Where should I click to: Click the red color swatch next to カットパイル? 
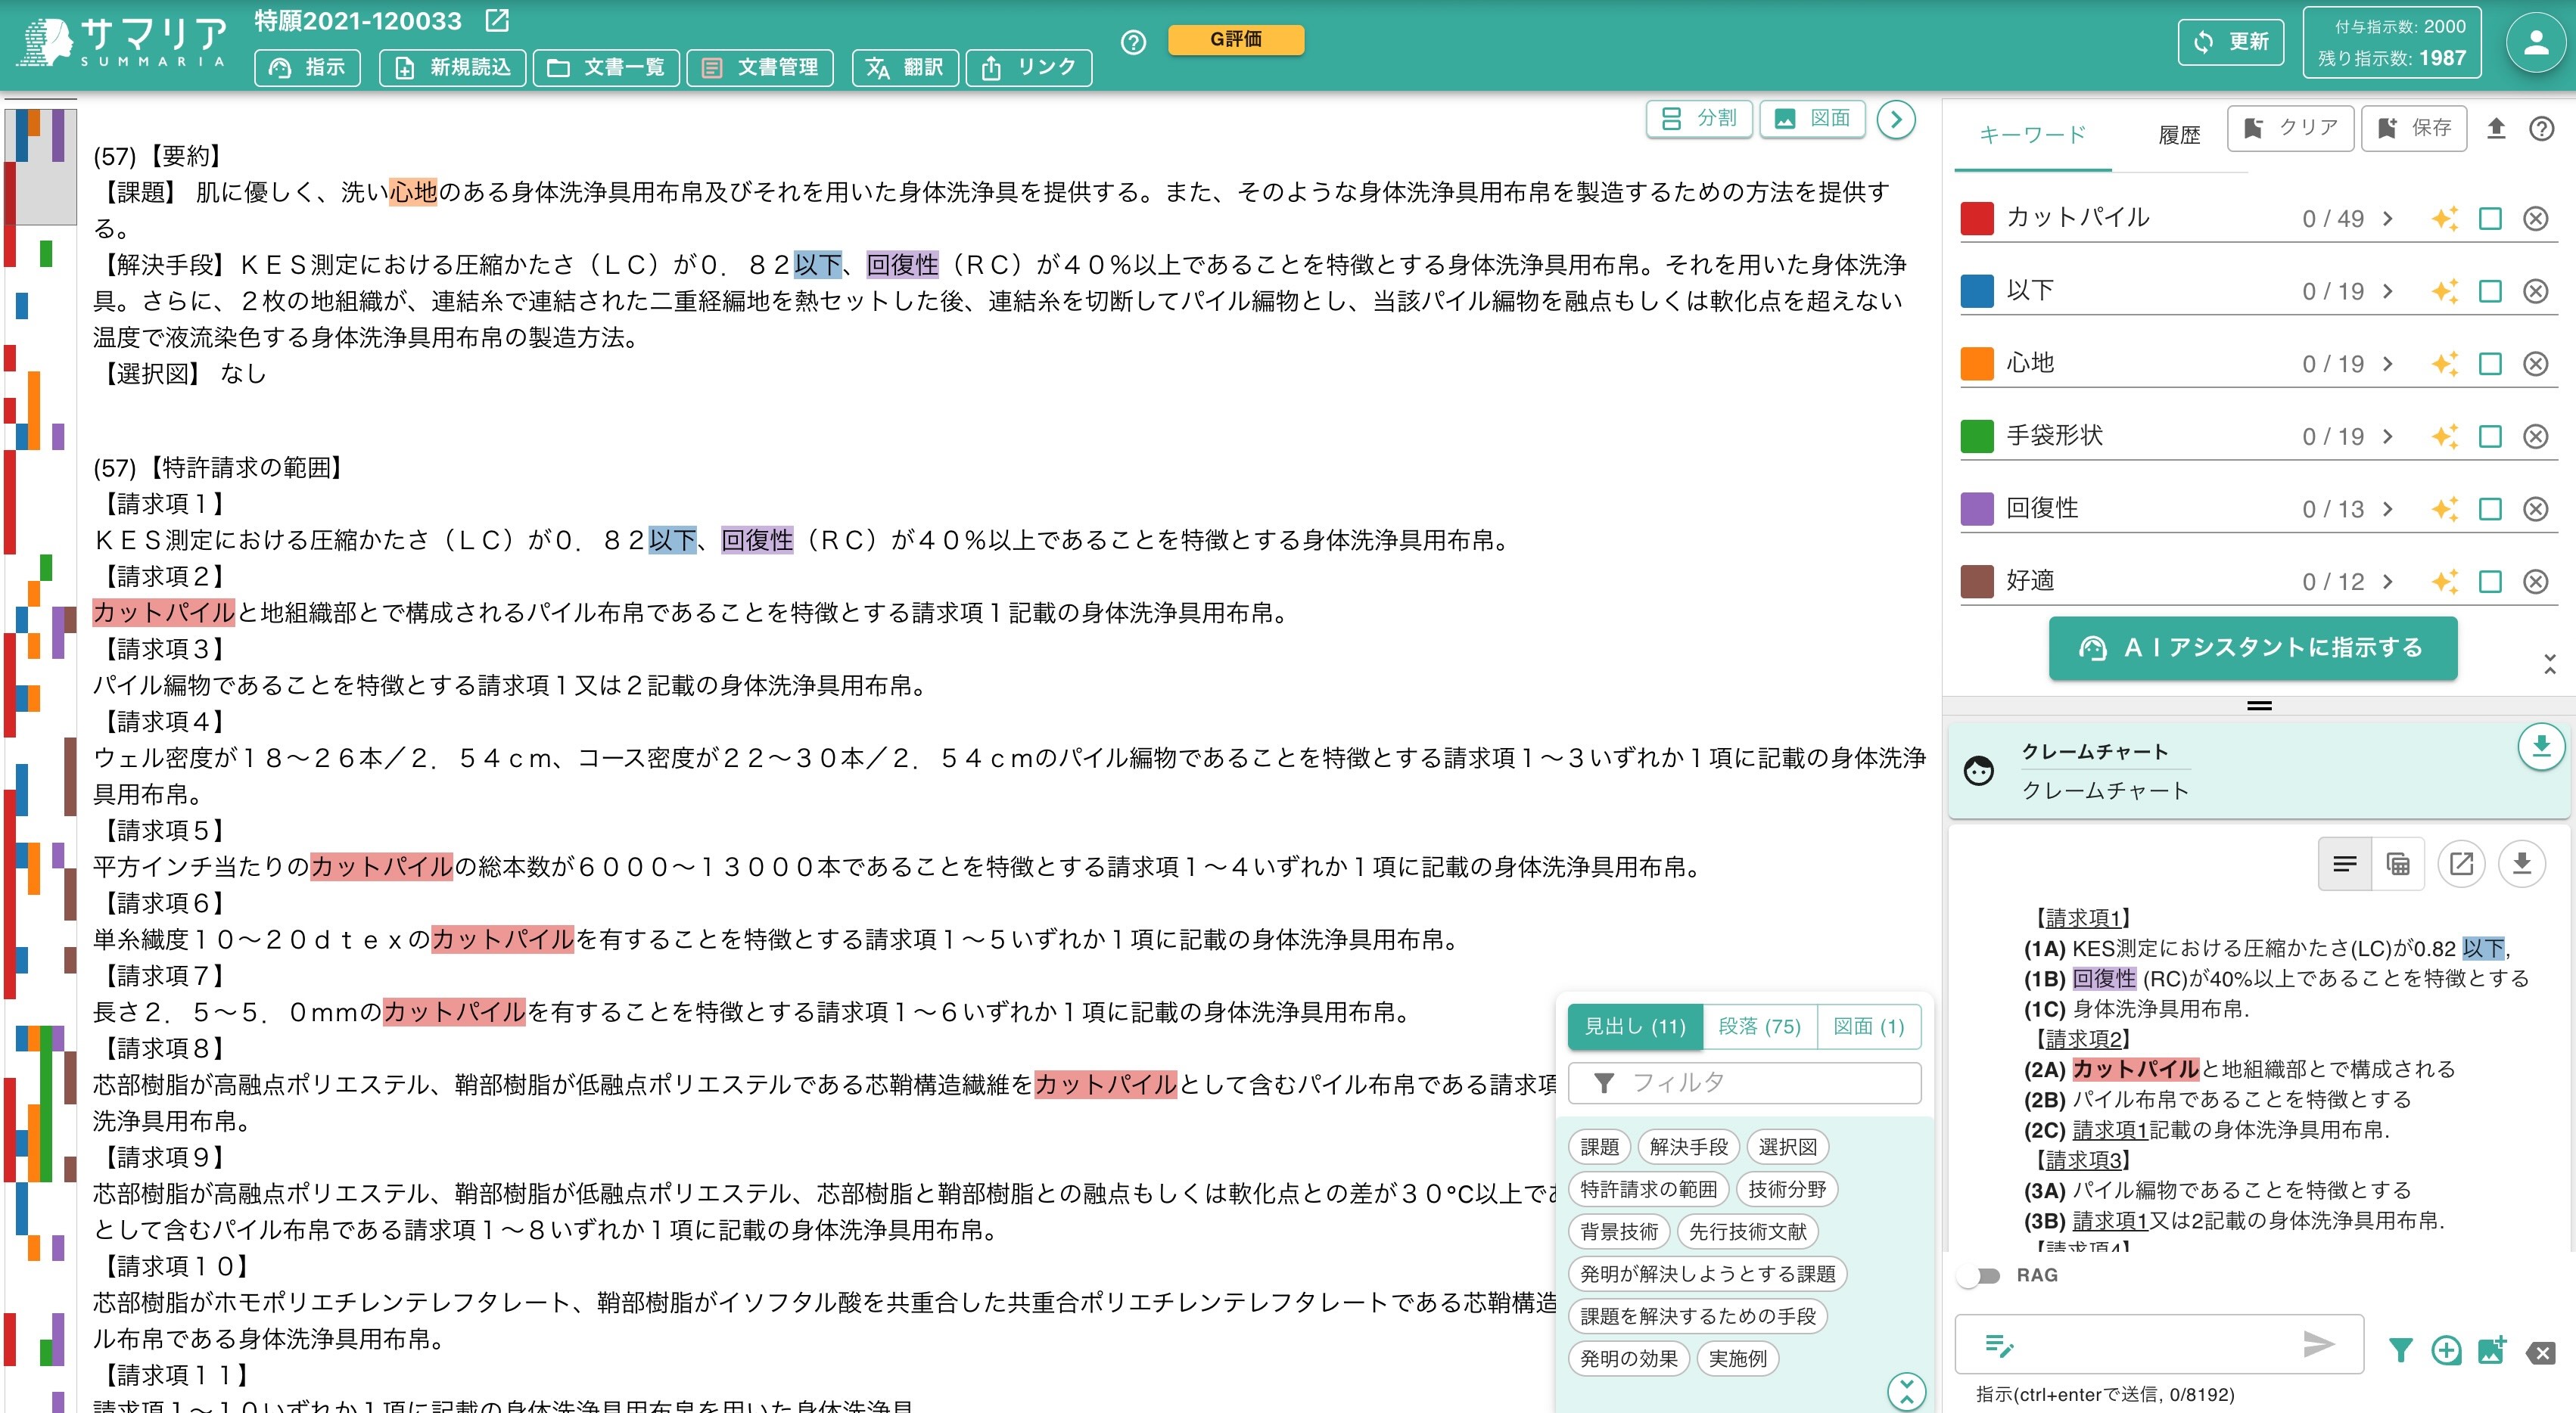[1977, 217]
